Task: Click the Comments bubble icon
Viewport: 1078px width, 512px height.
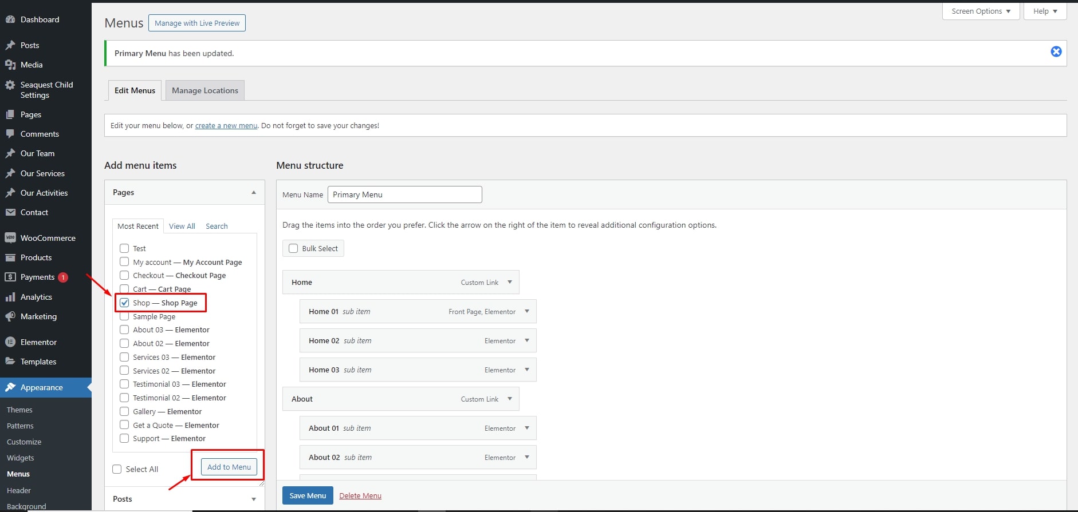Action: click(x=10, y=134)
